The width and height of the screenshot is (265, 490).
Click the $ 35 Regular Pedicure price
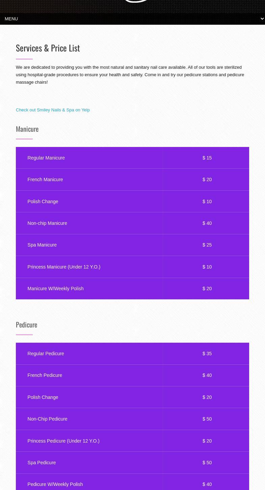pyautogui.click(x=207, y=354)
